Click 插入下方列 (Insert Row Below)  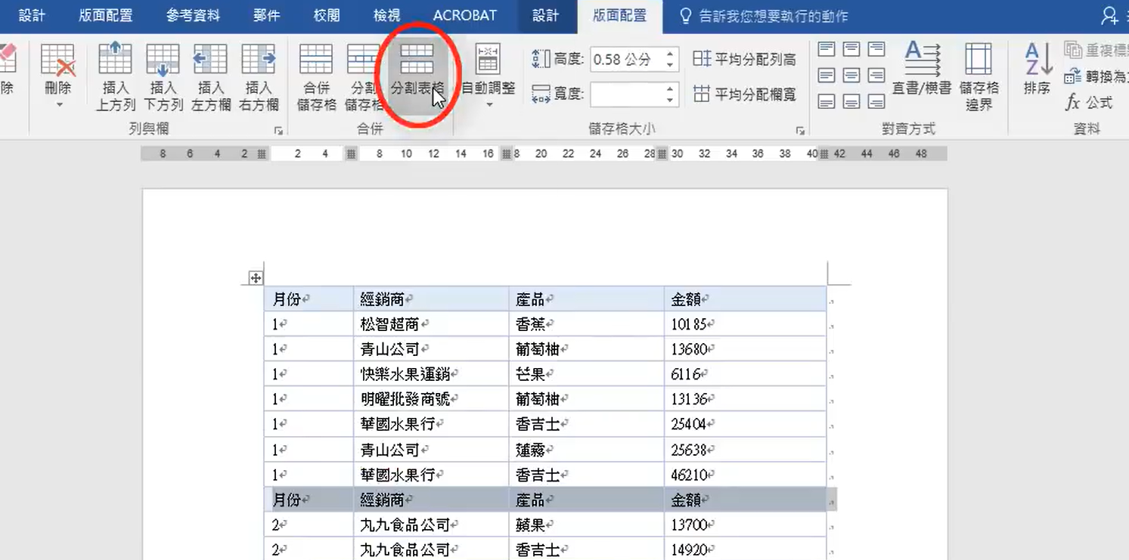163,78
